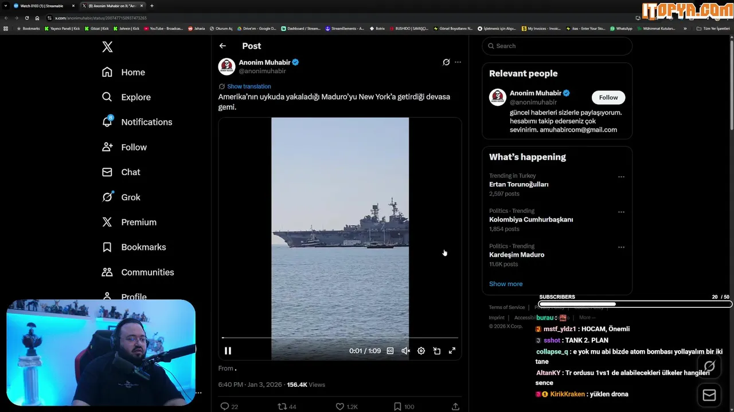This screenshot has width=734, height=412.
Task: Open WhatsApp bookmark
Action: click(621, 29)
